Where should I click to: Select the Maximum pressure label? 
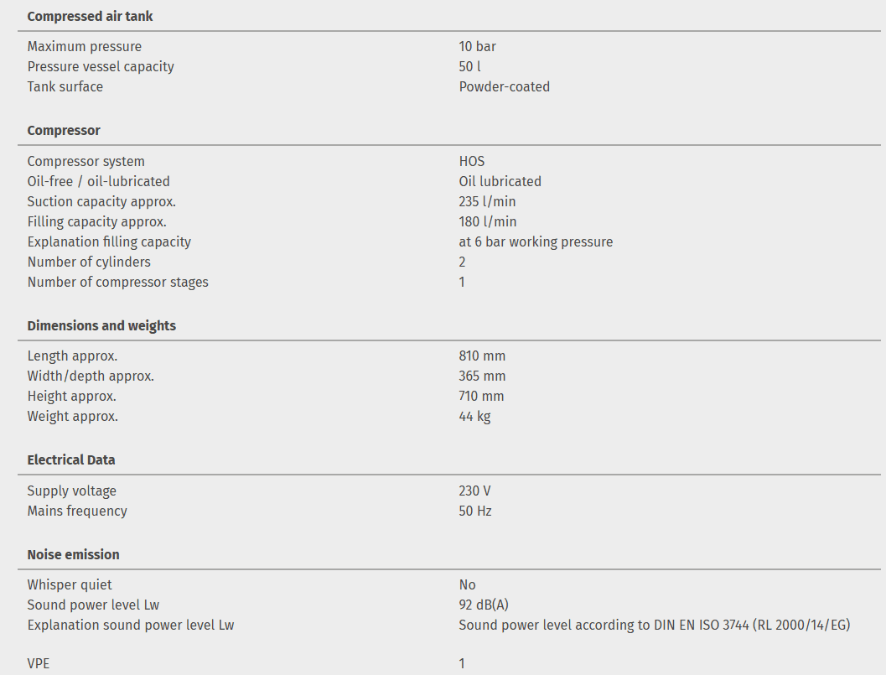coord(84,46)
